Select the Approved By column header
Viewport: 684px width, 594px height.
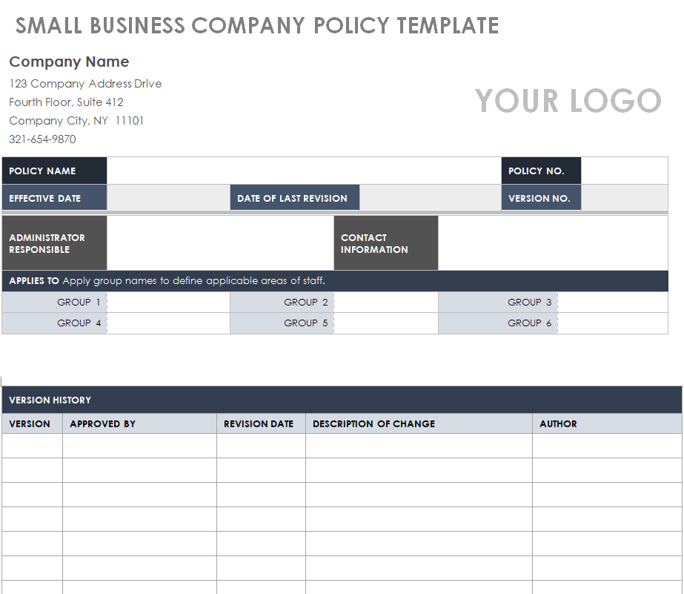coord(102,424)
